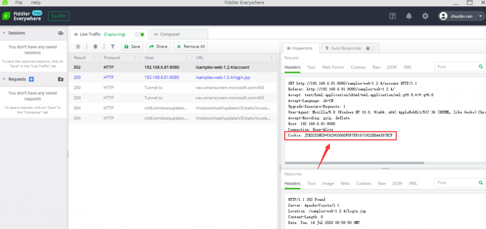Open Host column options menu
This screenshot has width=486, height=229.
(186, 58)
